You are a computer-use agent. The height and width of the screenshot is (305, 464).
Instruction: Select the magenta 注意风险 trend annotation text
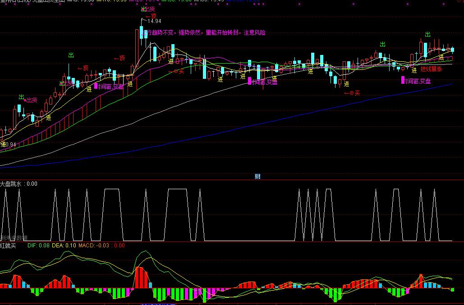tap(254, 32)
